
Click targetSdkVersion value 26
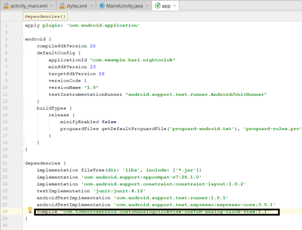pos(102,73)
